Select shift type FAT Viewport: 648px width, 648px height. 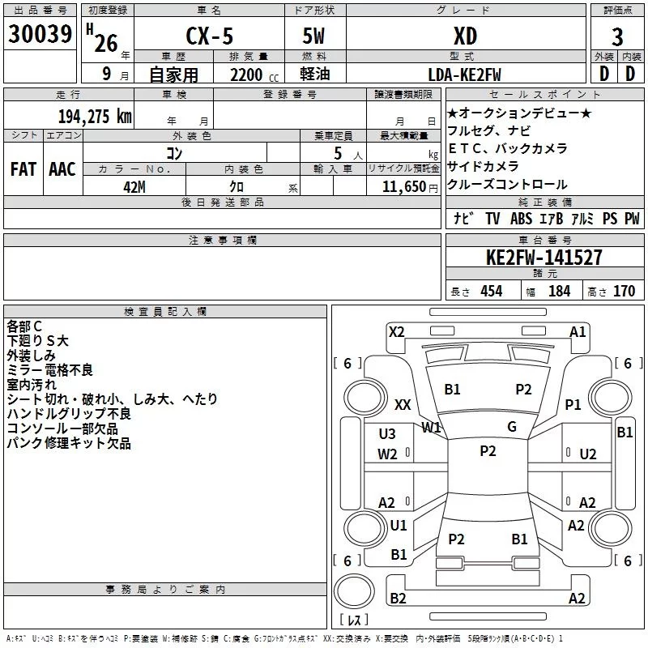pyautogui.click(x=23, y=169)
